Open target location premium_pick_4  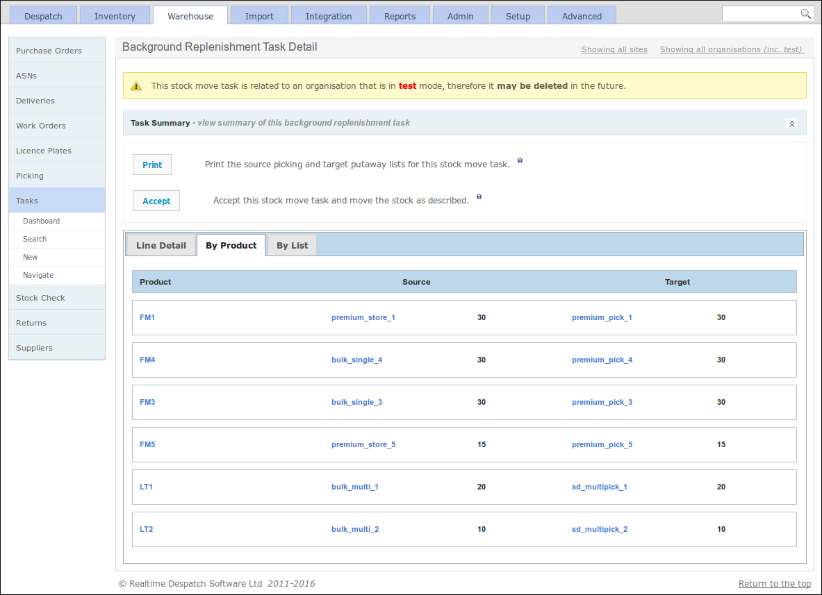[x=602, y=360]
